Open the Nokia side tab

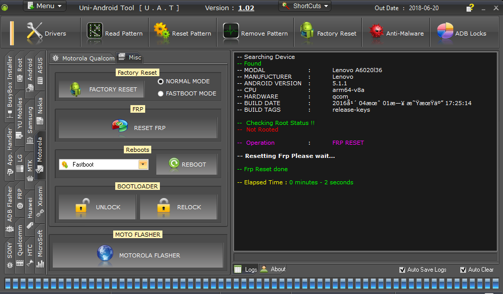(x=40, y=110)
